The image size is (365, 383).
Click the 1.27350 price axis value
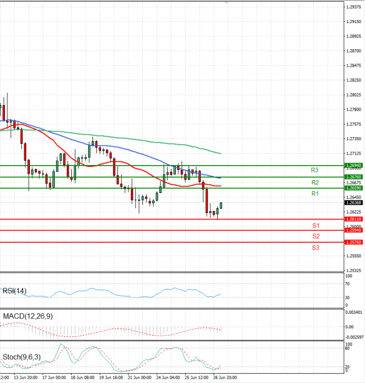point(353,139)
